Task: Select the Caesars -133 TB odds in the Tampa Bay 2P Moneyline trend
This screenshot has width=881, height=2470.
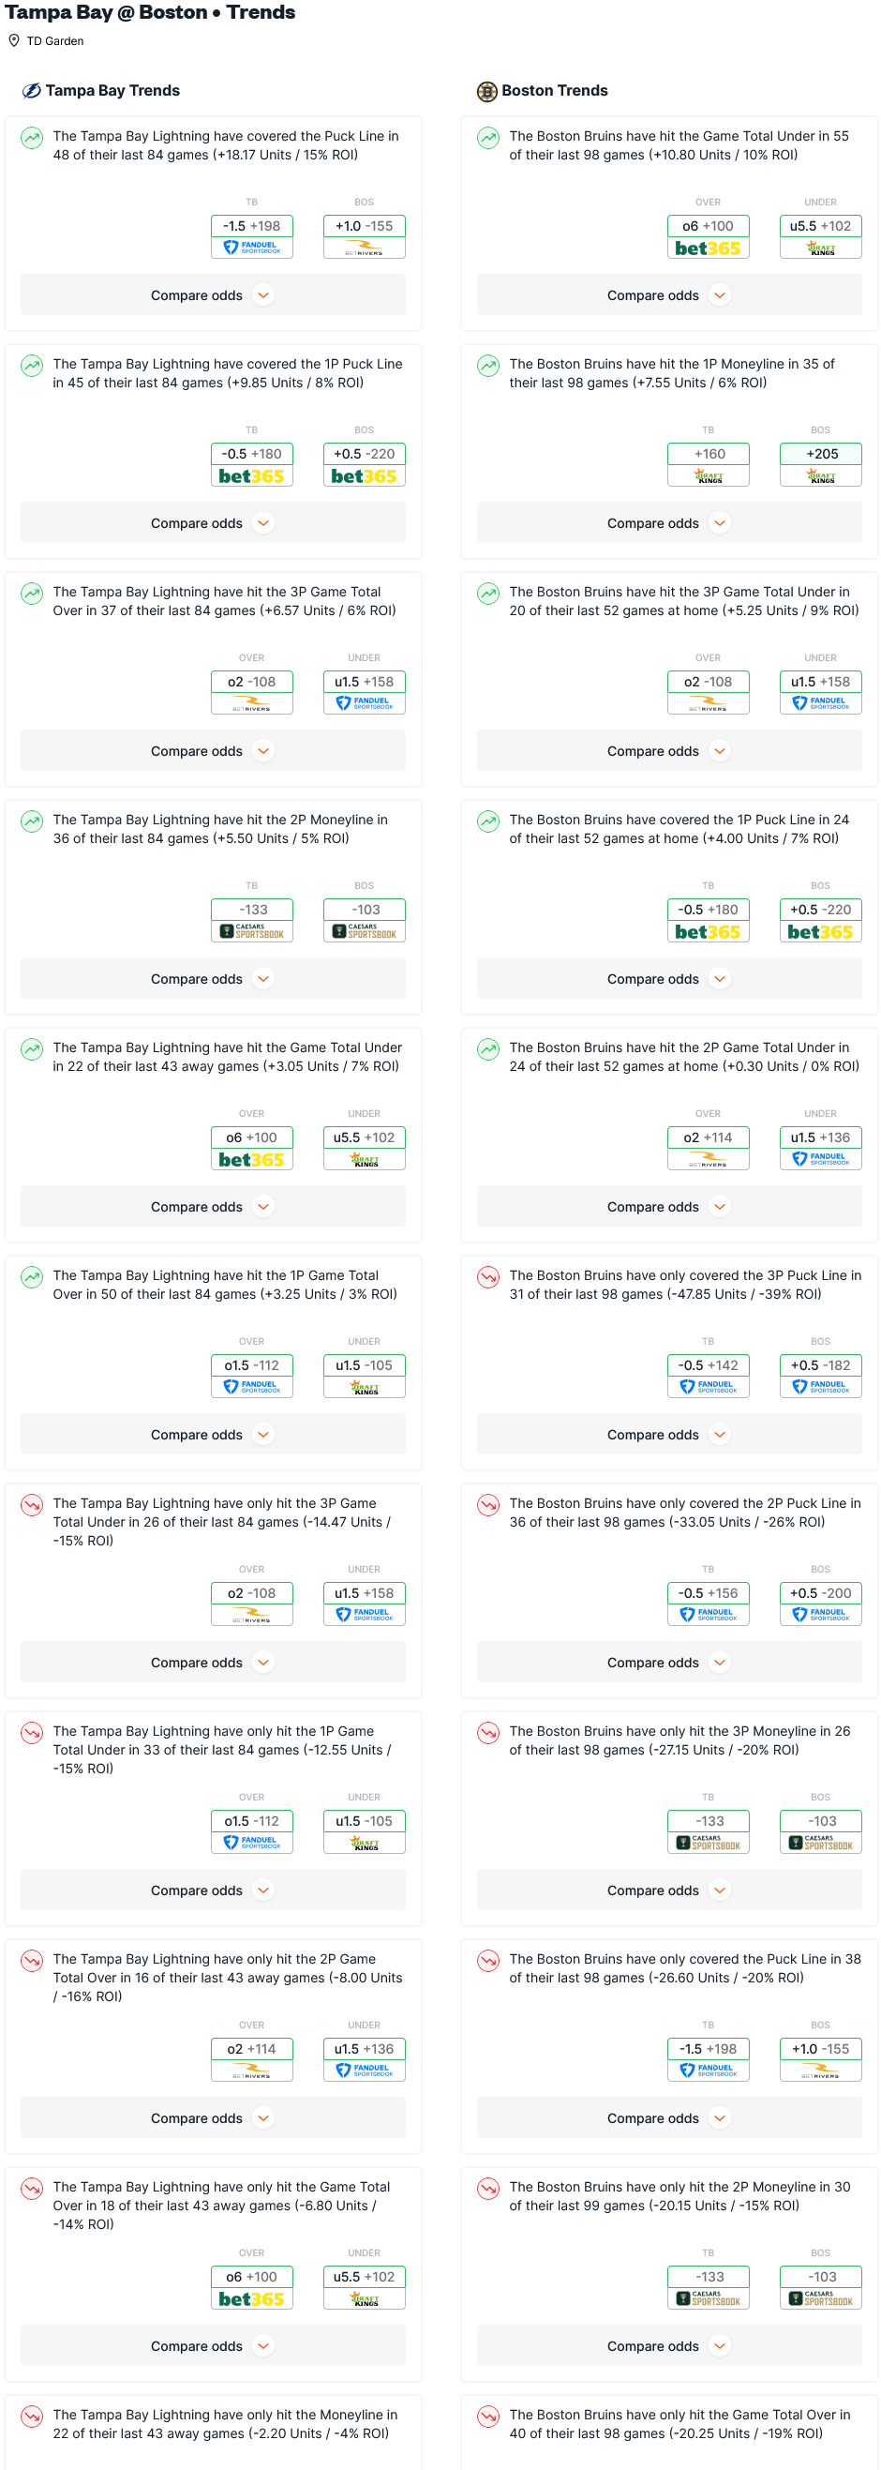Action: (252, 921)
